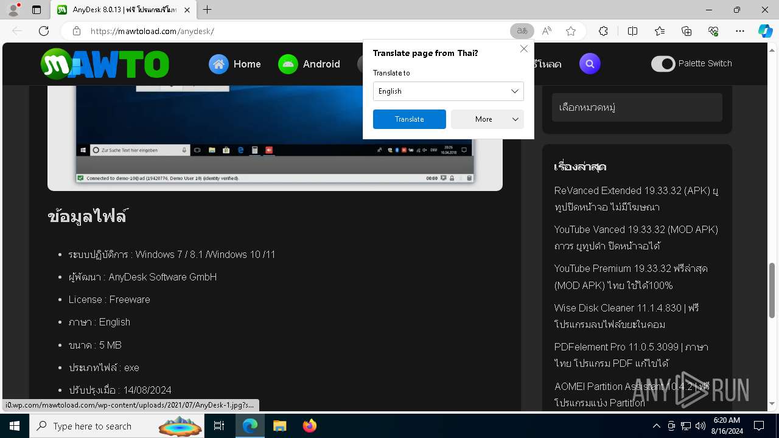The image size is (779, 438).
Task: Reload the page with refresh icon
Action: tap(44, 31)
